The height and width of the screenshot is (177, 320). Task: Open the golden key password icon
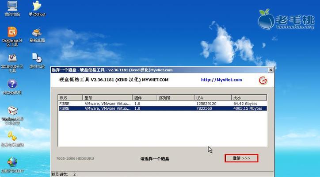[12, 139]
